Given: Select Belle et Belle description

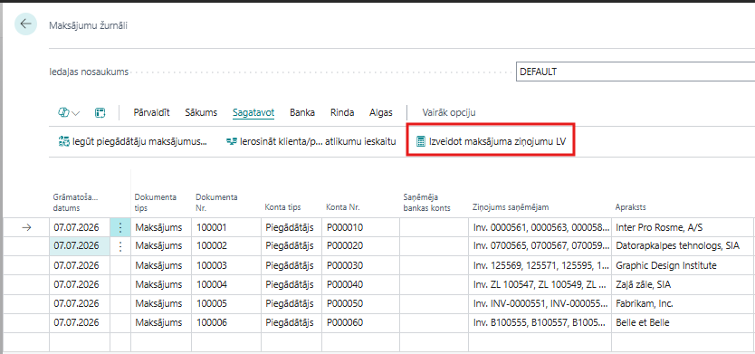Looking at the screenshot, I should tap(643, 322).
